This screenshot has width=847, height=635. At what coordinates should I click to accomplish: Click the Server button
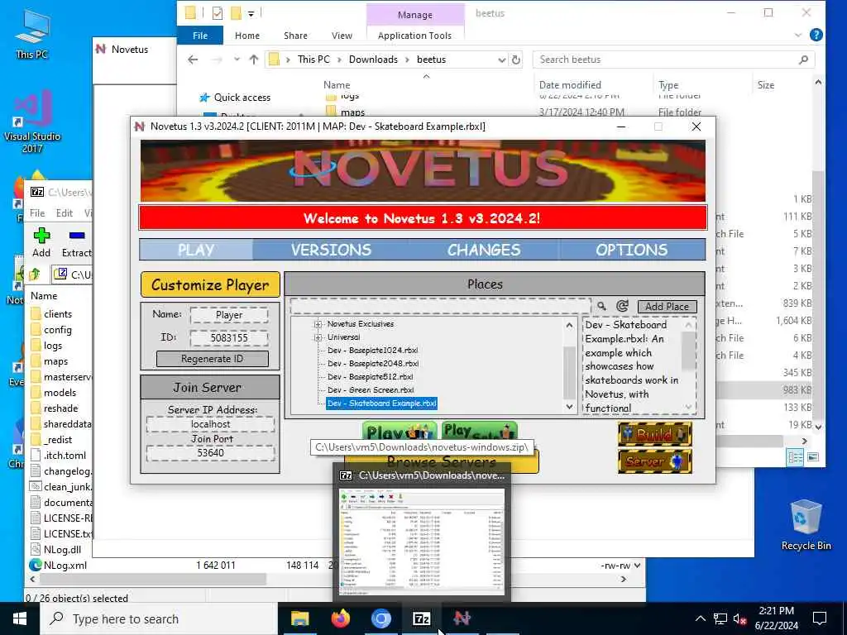click(655, 461)
